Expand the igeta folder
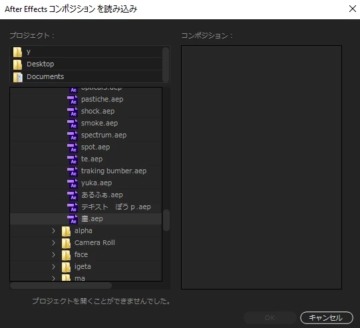This screenshot has width=360, height=328. [53, 267]
